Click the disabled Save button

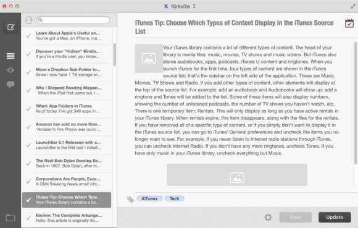tap(295, 217)
